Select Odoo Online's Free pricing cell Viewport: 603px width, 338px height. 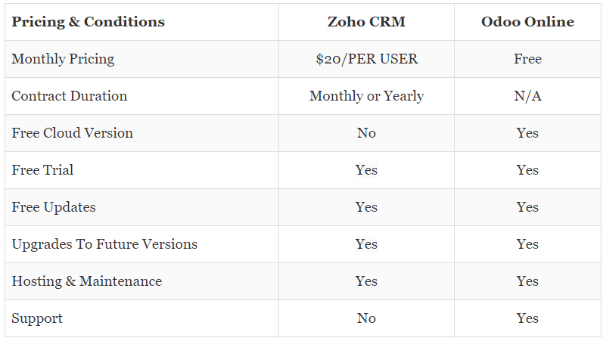coord(527,59)
